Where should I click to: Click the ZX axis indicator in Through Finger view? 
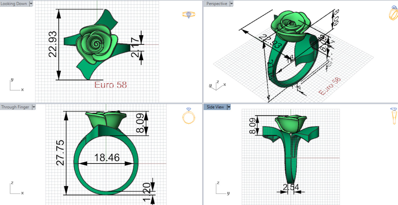pyautogui.click(x=17, y=188)
